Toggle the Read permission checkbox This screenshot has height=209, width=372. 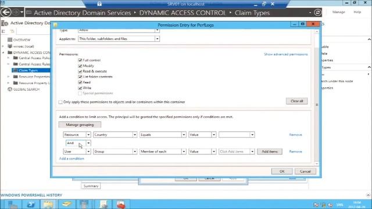(x=80, y=82)
